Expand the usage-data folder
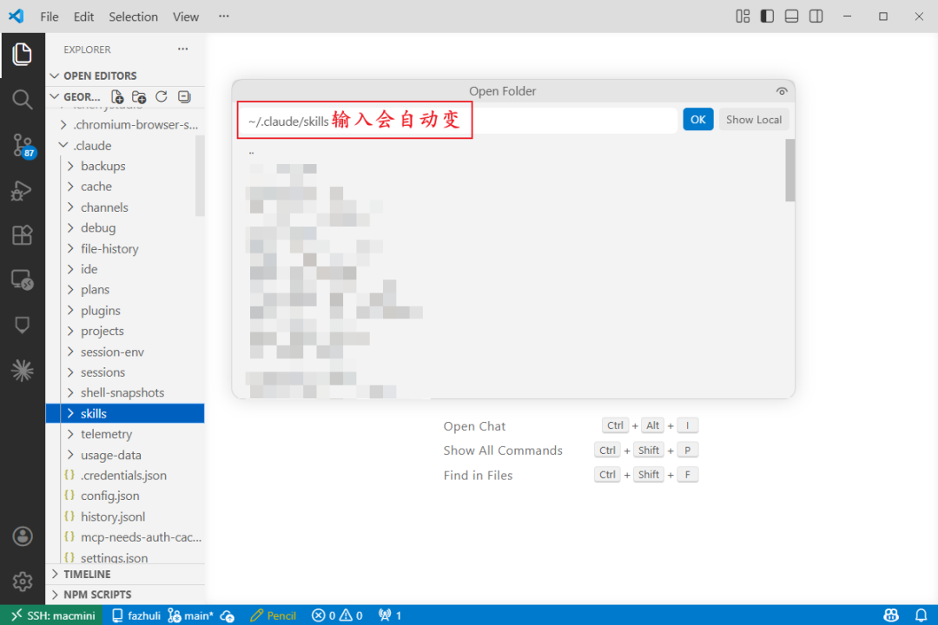This screenshot has height=625, width=938. [x=125, y=455]
